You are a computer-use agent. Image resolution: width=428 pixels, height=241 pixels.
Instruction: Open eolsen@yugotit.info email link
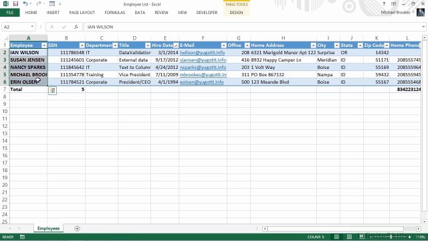coord(202,82)
